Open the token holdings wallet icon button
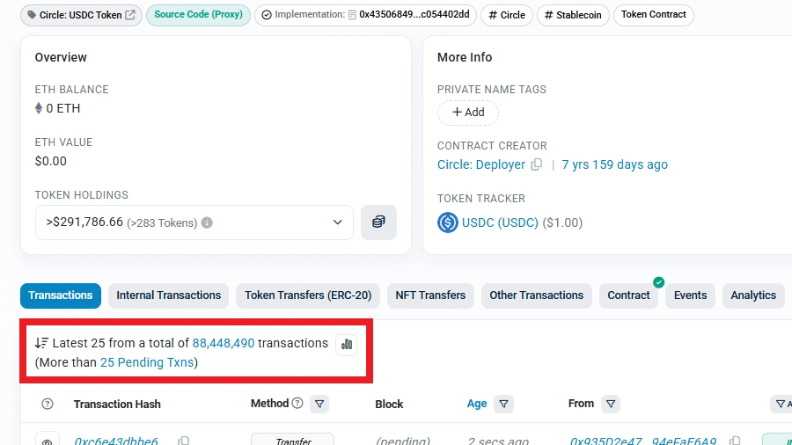The height and width of the screenshot is (445, 792). (x=378, y=222)
